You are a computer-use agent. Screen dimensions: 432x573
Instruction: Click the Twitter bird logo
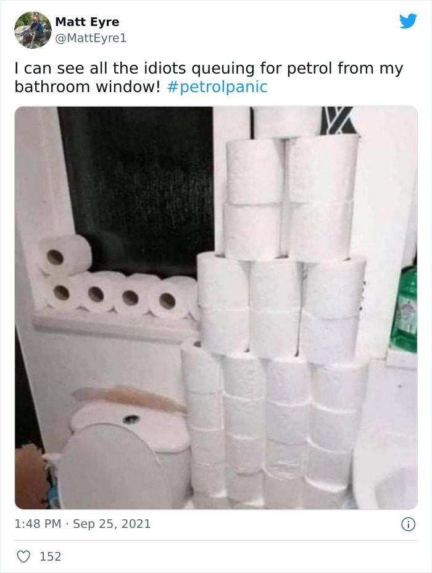(x=408, y=21)
